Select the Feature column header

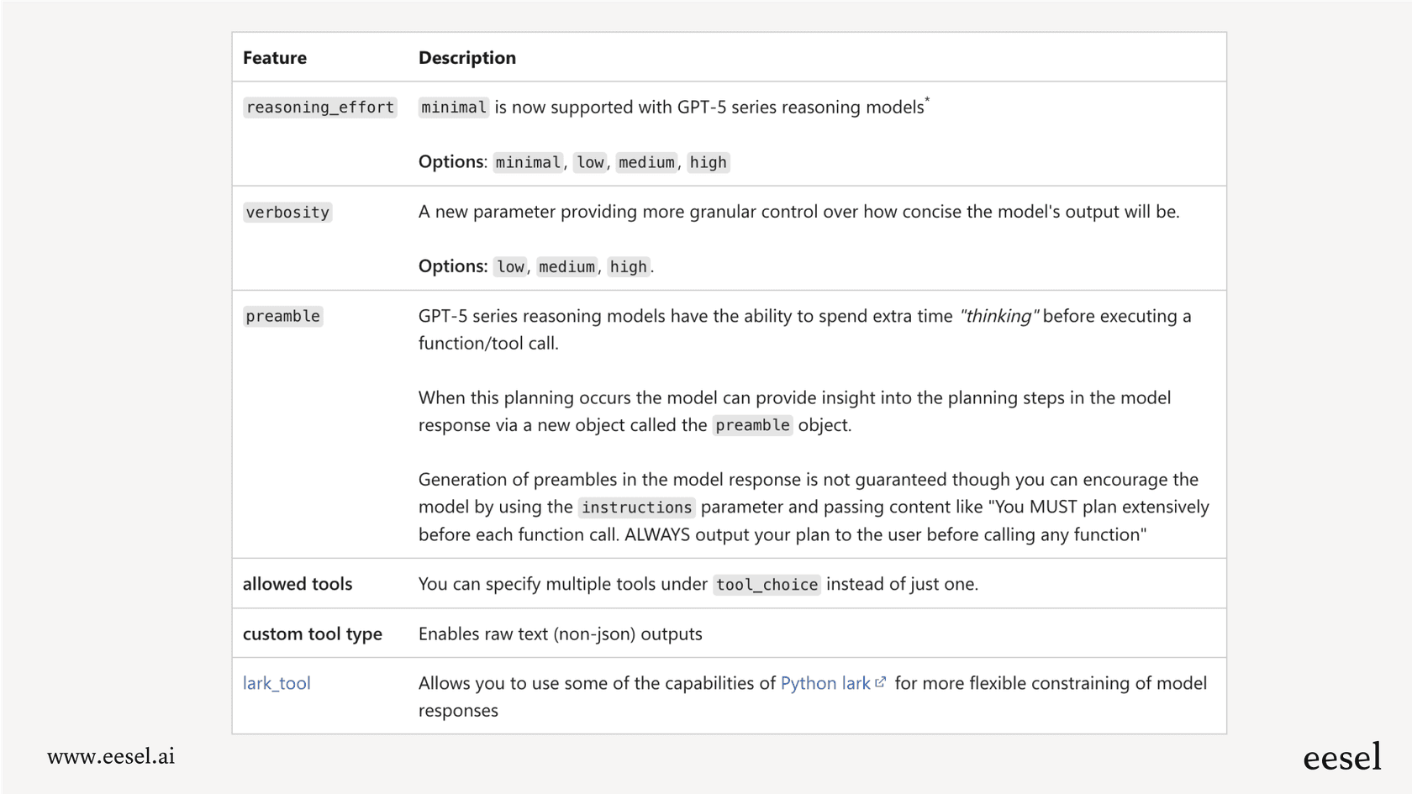[x=275, y=57]
